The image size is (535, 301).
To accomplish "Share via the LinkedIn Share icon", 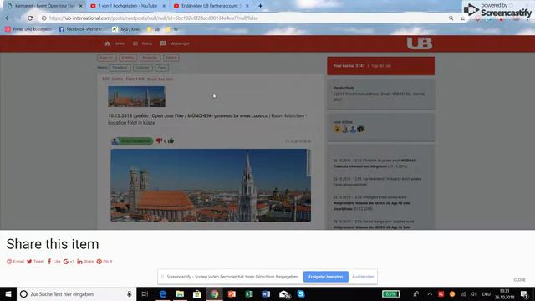I will [x=85, y=262].
